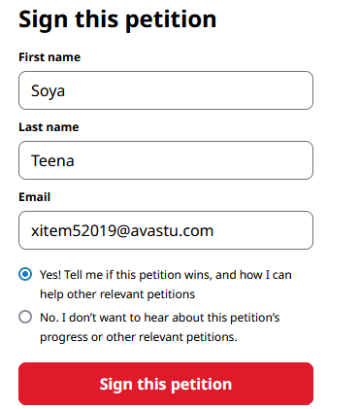Click the address xitem52019@avastu.com in Email
Screen dimensions: 360x409
(122, 231)
